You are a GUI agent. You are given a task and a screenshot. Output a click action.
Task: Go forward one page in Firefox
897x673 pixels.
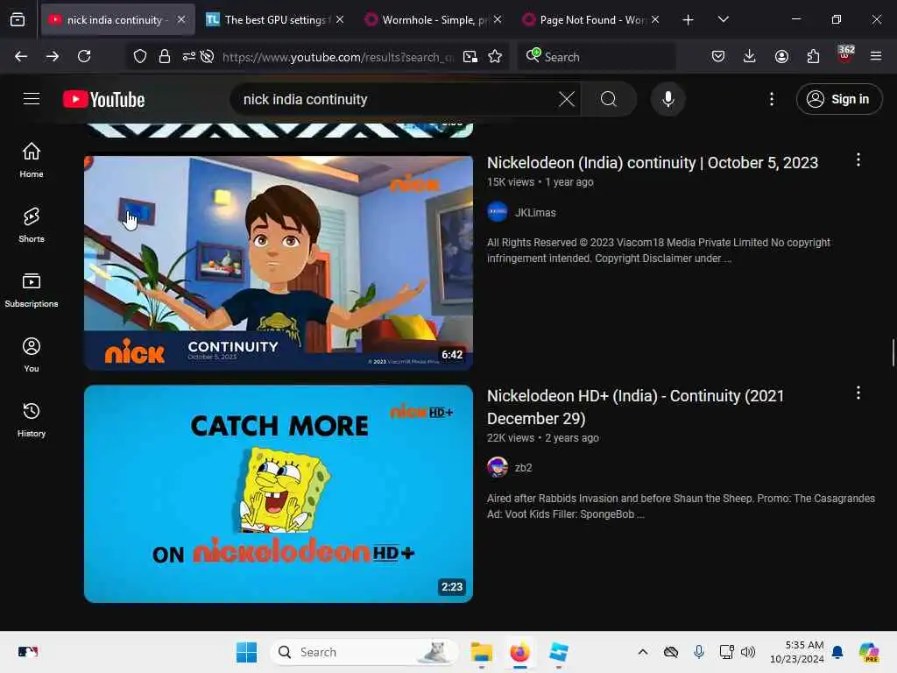tap(53, 56)
